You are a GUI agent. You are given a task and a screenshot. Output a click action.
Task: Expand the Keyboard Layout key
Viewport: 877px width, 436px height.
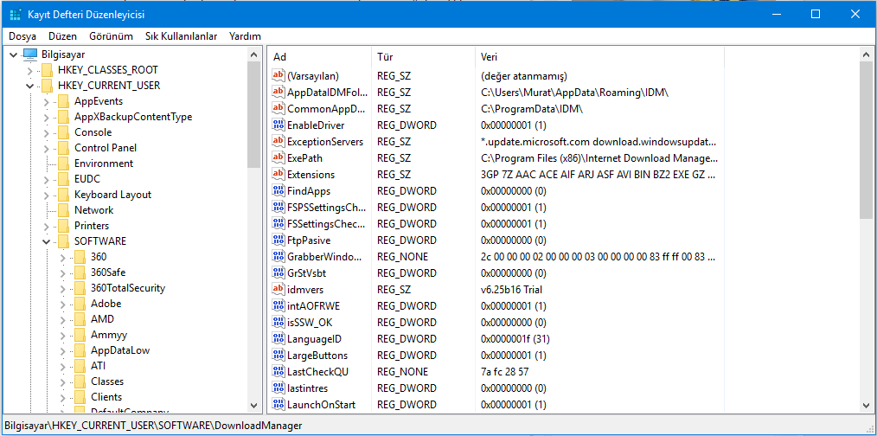point(46,195)
